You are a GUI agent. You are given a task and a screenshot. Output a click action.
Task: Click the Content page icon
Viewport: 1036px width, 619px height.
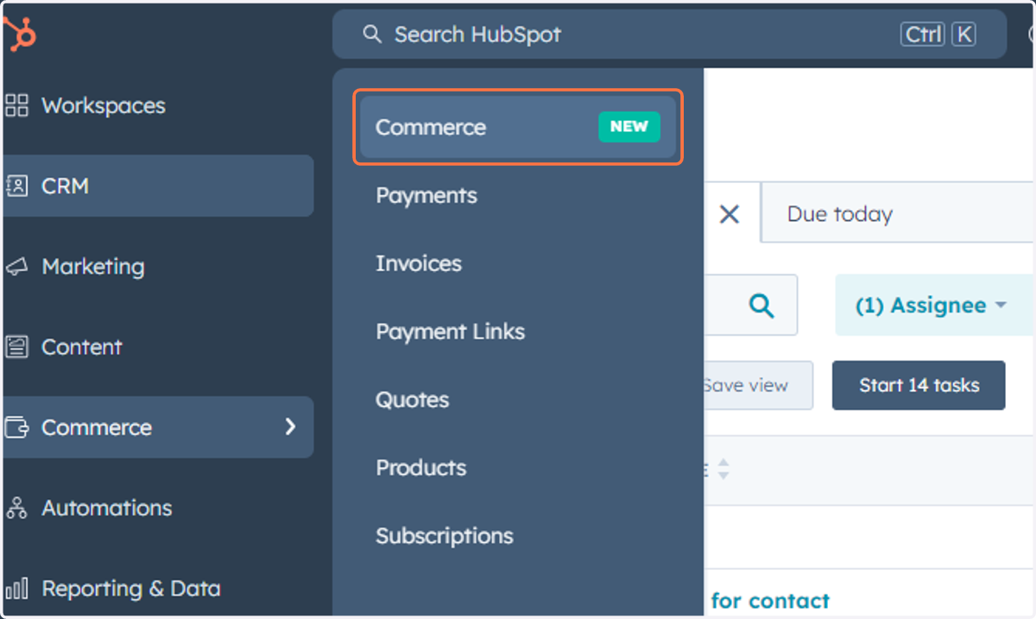coord(16,347)
